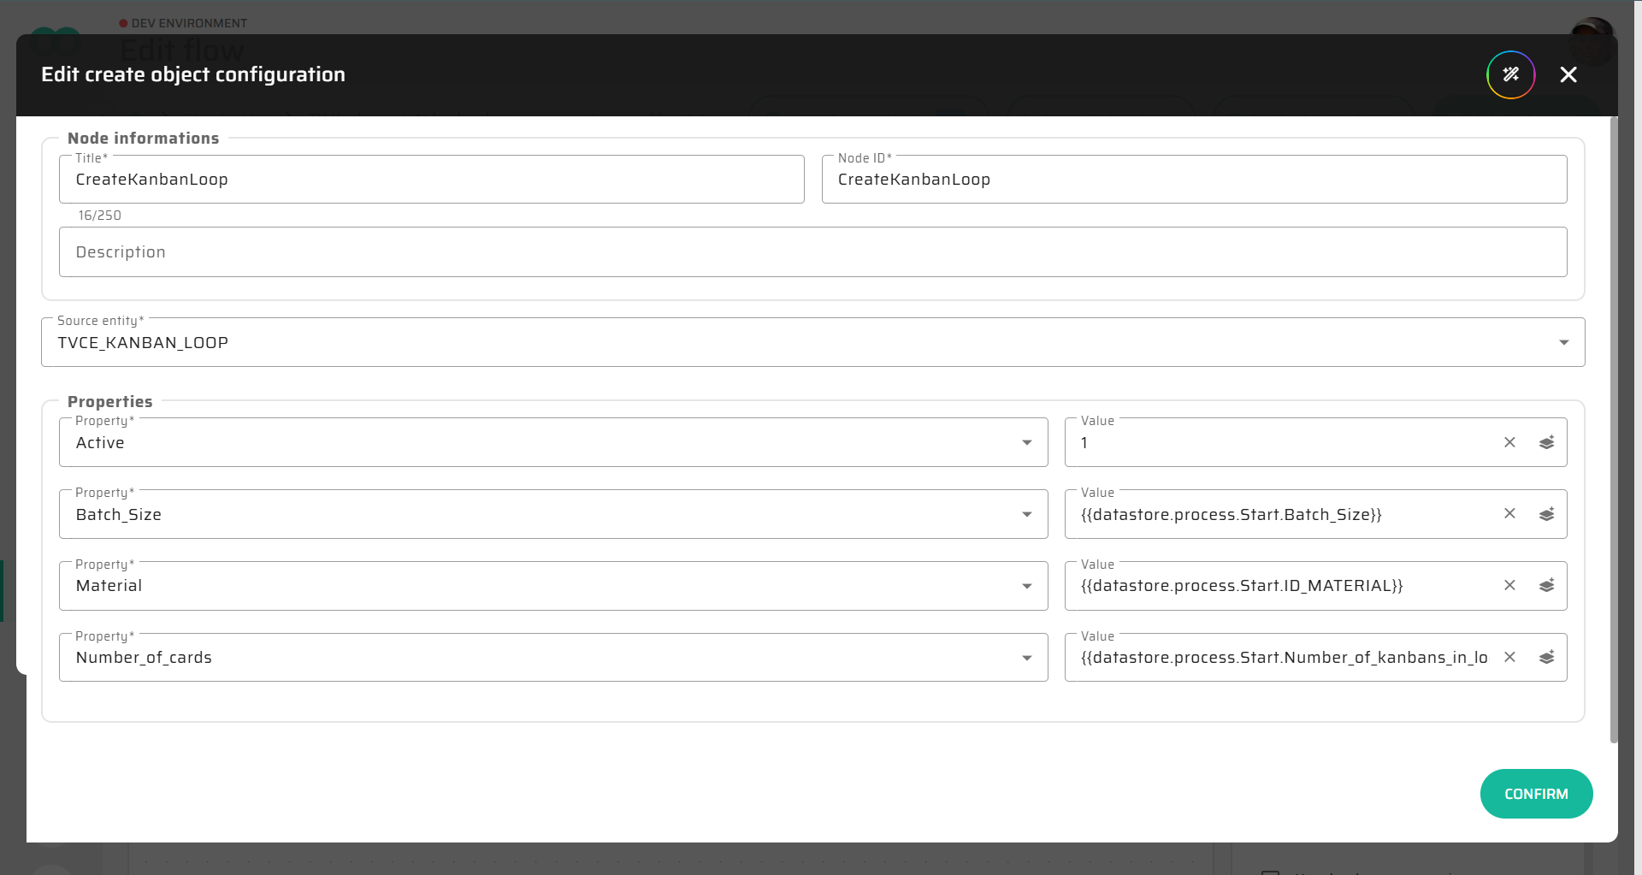Close the edit configuration dialog
Screen dimensions: 1642x875
(x=1568, y=74)
